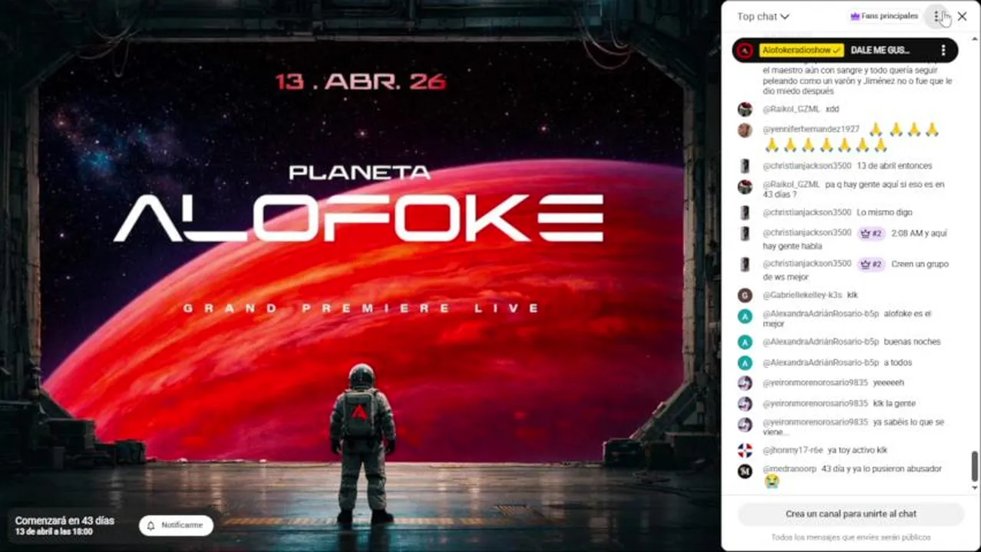The width and height of the screenshot is (981, 552).
Task: Select @Gabriellekelley-k3s avatar icon
Action: tap(745, 295)
